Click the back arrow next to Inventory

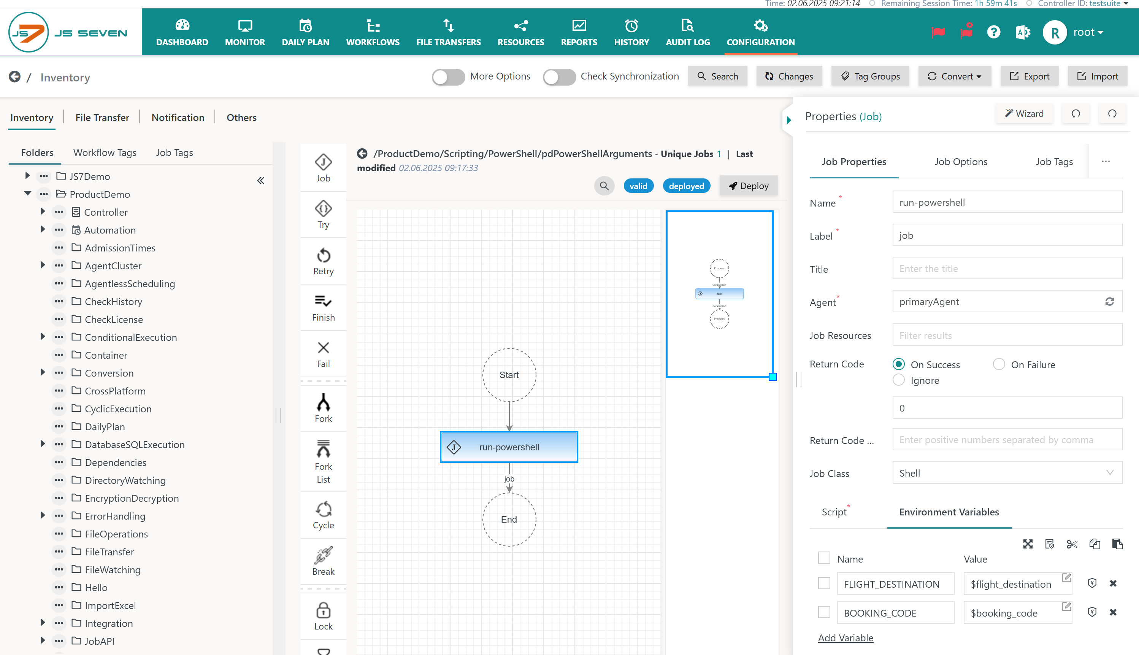pos(14,77)
